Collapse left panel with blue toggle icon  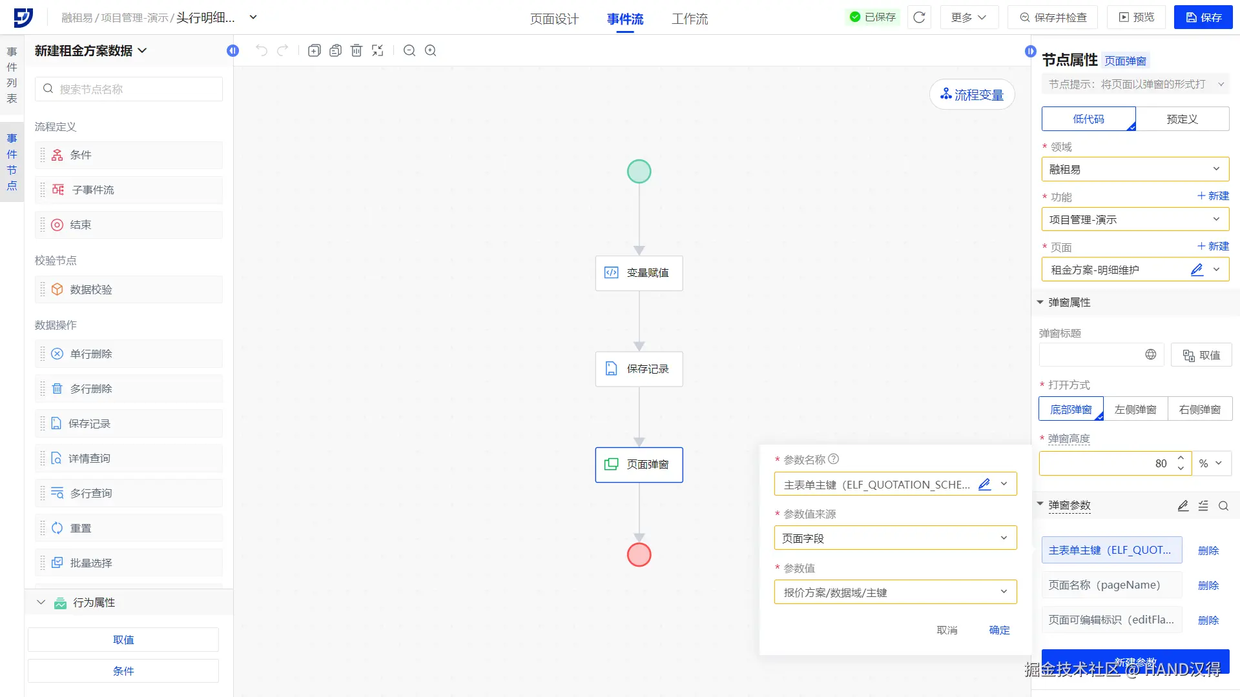tap(233, 50)
